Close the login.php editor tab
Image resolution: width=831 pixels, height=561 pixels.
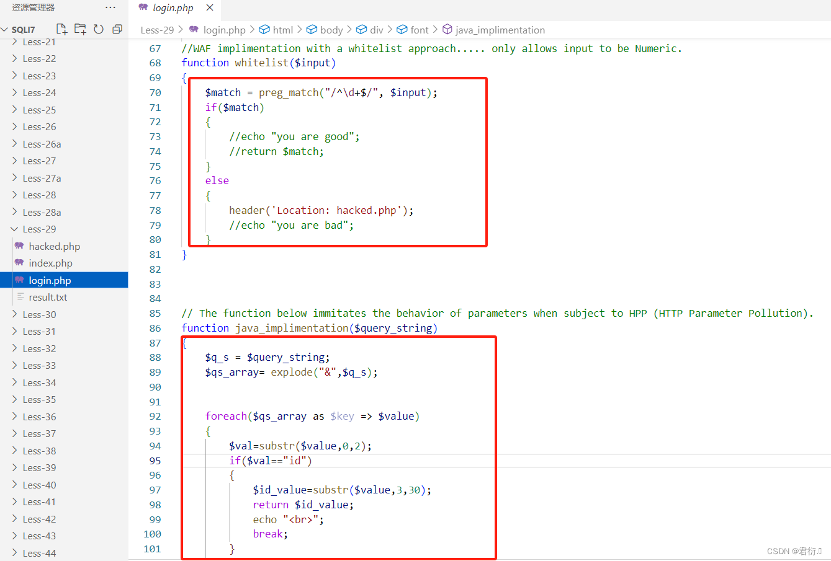pyautogui.click(x=210, y=7)
